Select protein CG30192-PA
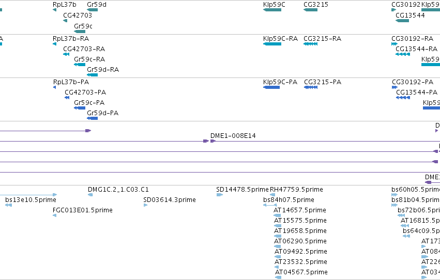The image size is (440, 280). click(395, 87)
